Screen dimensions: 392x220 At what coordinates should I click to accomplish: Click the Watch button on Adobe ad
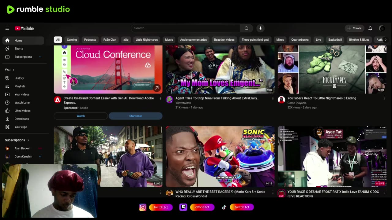pyautogui.click(x=81, y=116)
